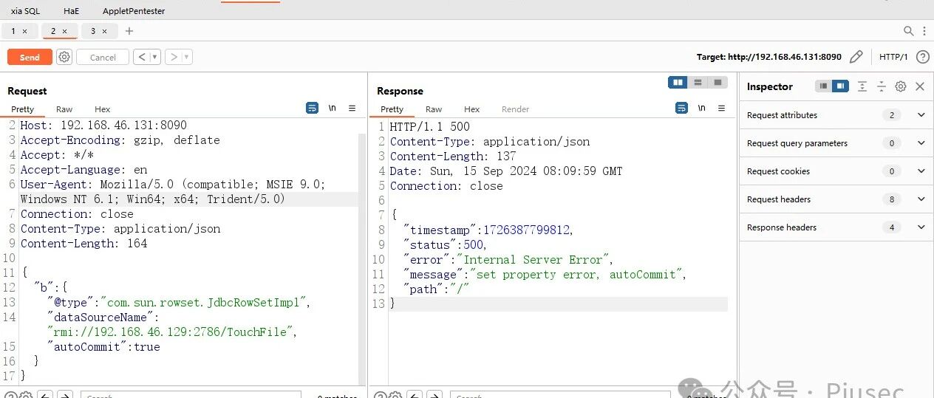Expand all Inspector sections
The width and height of the screenshot is (934, 398).
tap(862, 86)
